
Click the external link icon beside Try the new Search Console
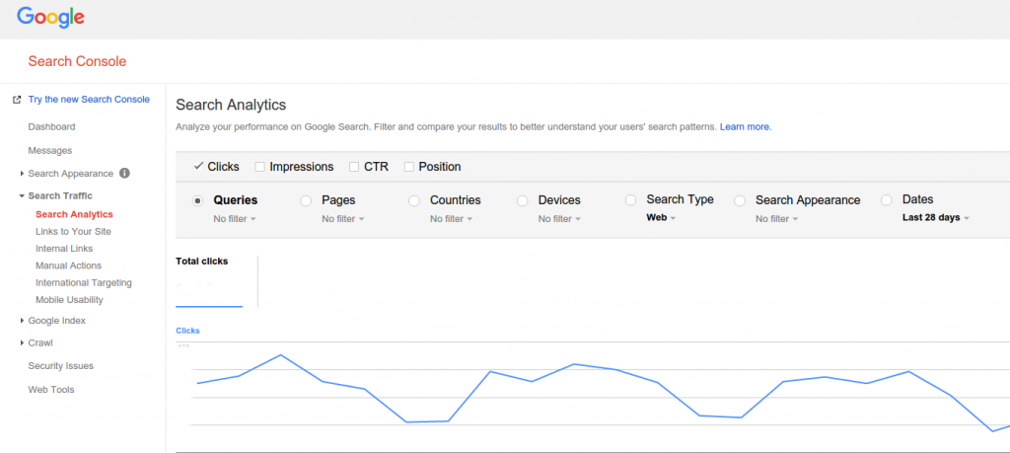pos(18,100)
